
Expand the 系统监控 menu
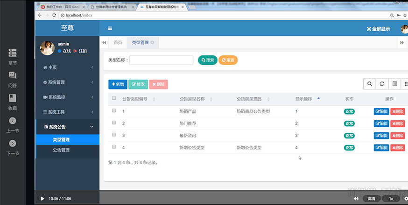click(68, 97)
